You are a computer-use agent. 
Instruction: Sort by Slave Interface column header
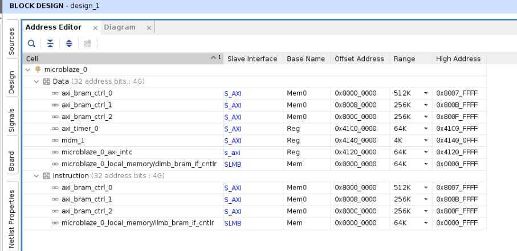[253, 59]
